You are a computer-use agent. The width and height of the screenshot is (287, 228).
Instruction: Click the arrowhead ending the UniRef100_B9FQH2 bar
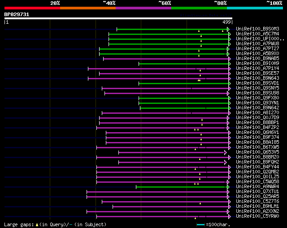click(226, 162)
